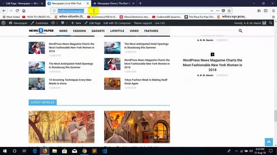Open the Most Visited bookmark
This screenshot has height=155, width=277.
click(11, 17)
